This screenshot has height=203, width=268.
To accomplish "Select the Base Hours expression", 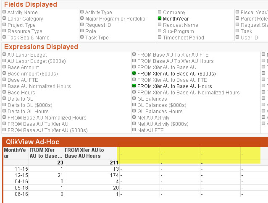I will (4, 92).
